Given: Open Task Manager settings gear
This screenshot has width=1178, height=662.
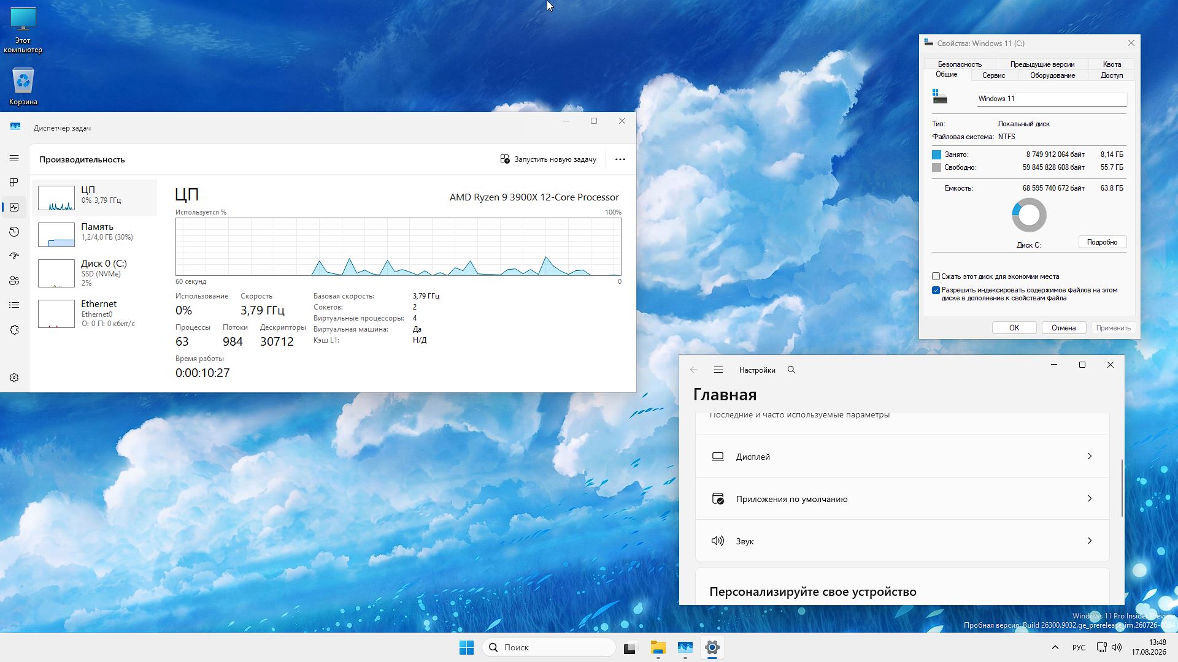Looking at the screenshot, I should [x=14, y=378].
